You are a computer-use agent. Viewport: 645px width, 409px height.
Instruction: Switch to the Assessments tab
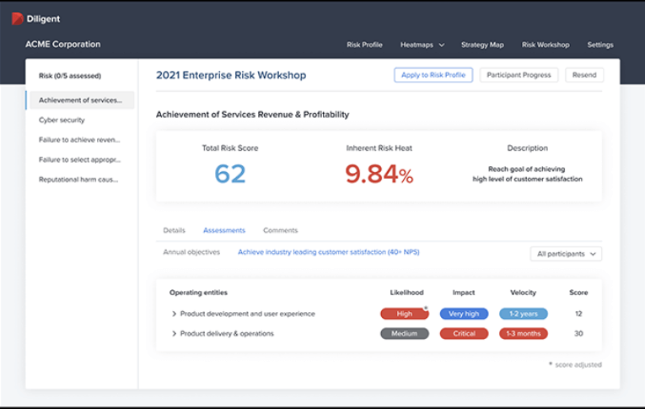tap(224, 230)
